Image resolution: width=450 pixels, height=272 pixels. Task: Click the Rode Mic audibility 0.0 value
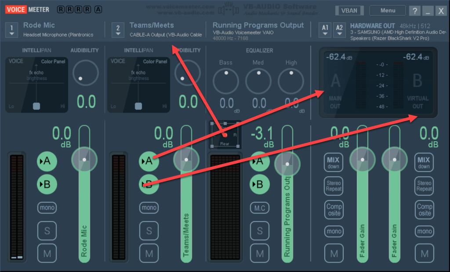[86, 102]
